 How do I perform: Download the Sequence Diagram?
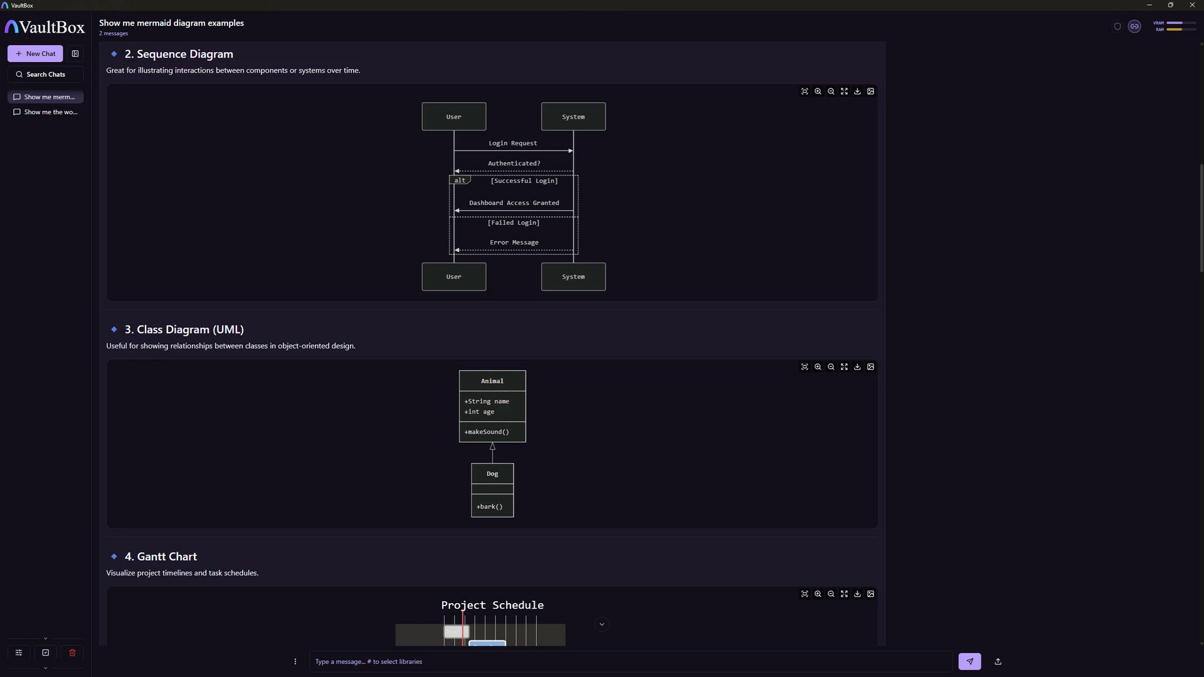[857, 92]
